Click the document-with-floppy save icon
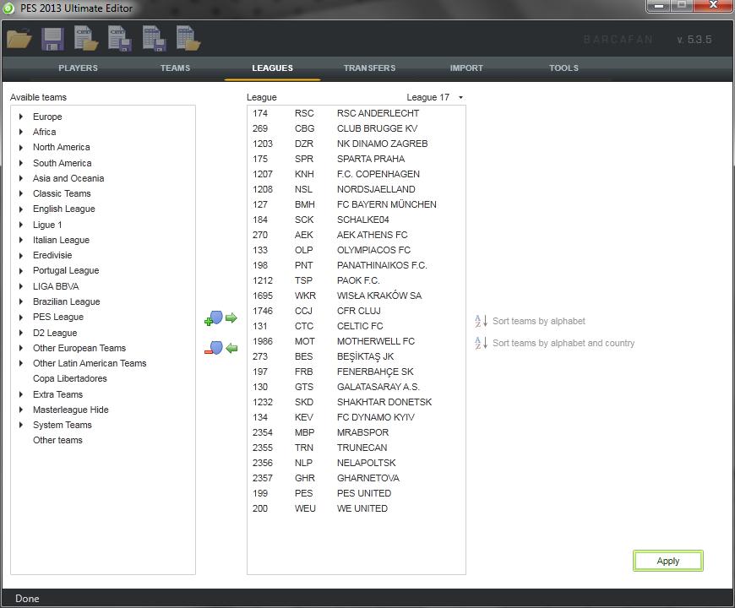This screenshot has height=608, width=735. click(x=120, y=38)
